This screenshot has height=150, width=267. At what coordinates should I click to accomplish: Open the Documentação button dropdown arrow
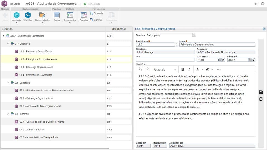[42, 23]
